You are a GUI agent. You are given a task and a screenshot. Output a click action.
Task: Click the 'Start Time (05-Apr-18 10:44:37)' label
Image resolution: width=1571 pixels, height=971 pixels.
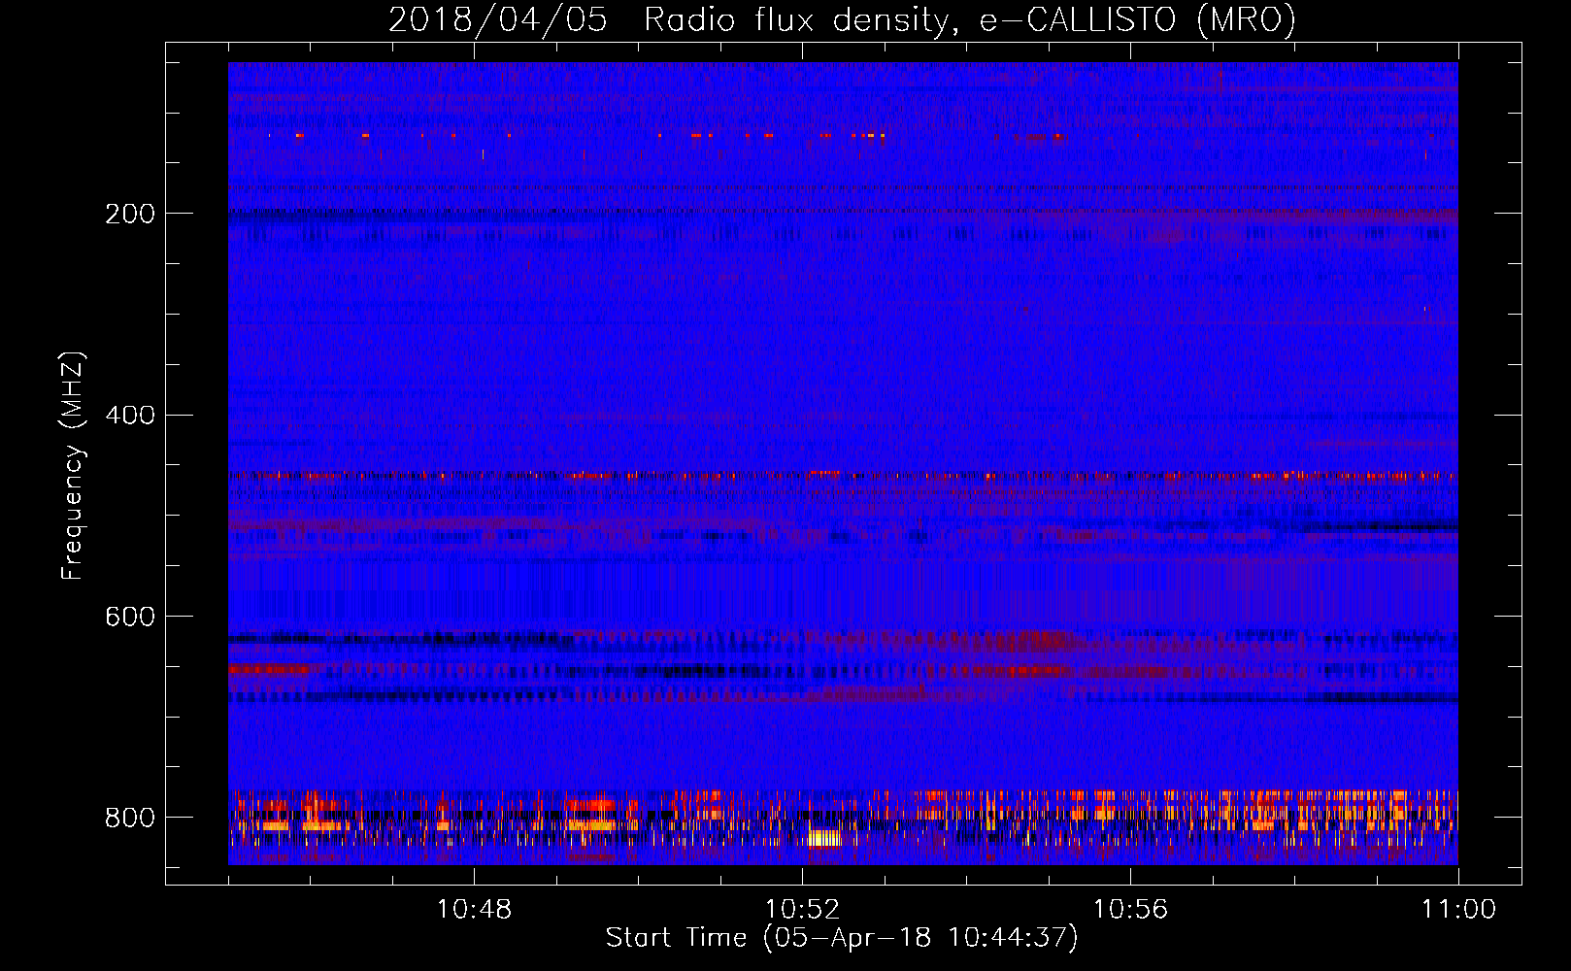pyautogui.click(x=842, y=937)
